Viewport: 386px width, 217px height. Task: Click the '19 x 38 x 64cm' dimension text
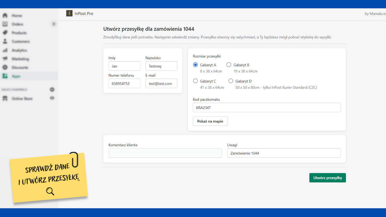(x=245, y=71)
